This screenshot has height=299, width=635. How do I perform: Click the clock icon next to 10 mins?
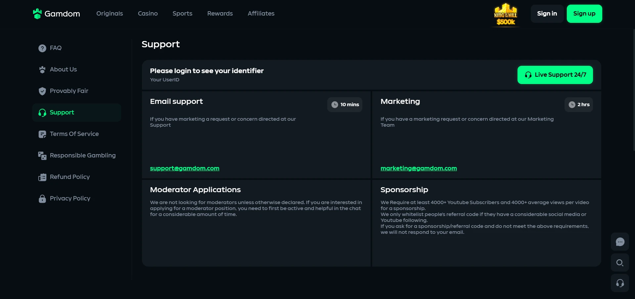[x=335, y=105]
